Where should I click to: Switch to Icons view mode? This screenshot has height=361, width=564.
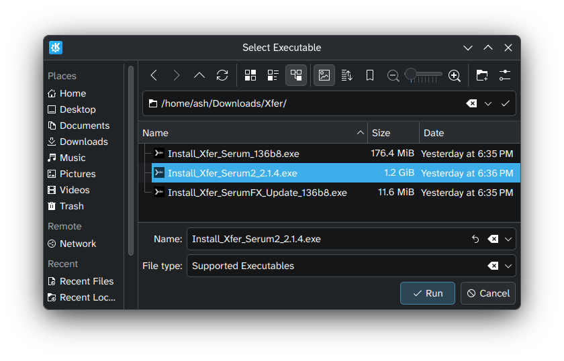pos(250,75)
